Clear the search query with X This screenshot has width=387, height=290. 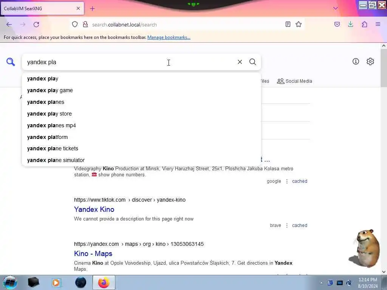point(240,62)
